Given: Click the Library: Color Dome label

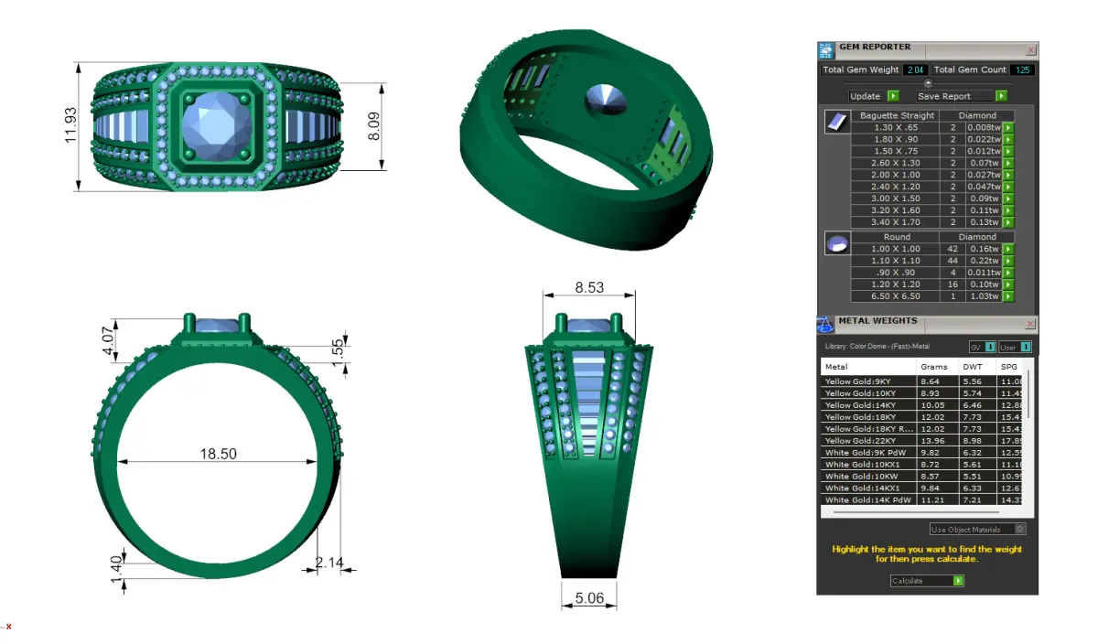Looking at the screenshot, I should coord(877,347).
